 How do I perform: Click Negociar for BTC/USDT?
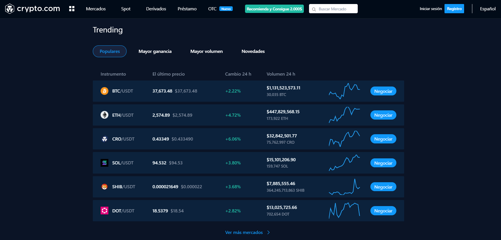[383, 91]
